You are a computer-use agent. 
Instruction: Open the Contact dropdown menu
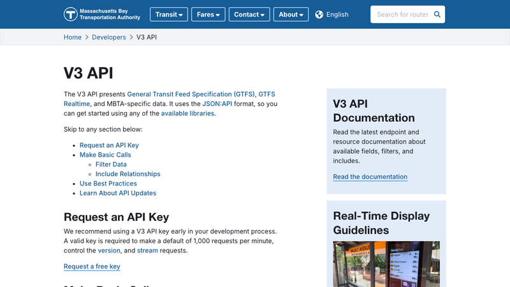point(249,14)
